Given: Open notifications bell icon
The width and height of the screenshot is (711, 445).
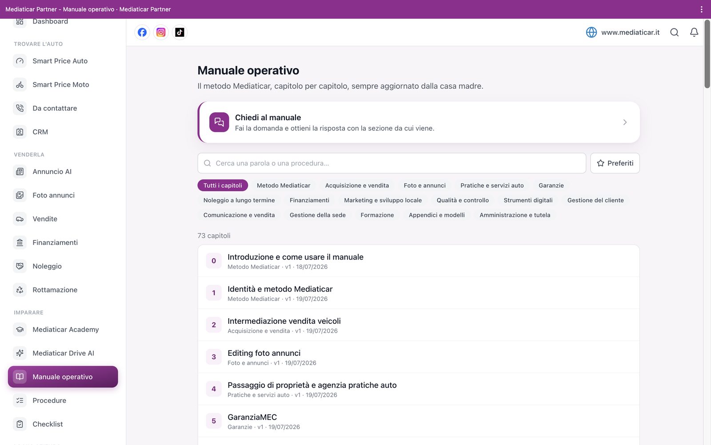Looking at the screenshot, I should pos(694,32).
